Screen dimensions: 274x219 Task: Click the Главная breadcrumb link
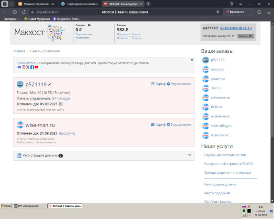[x=19, y=51]
